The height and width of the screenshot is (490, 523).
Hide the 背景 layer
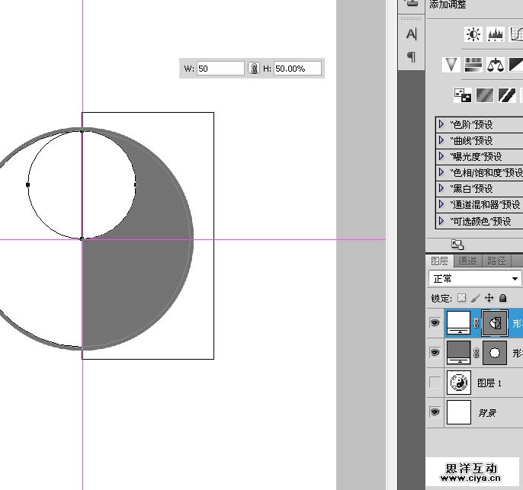click(435, 412)
